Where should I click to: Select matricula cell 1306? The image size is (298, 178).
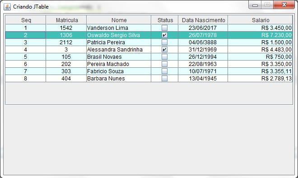66,35
